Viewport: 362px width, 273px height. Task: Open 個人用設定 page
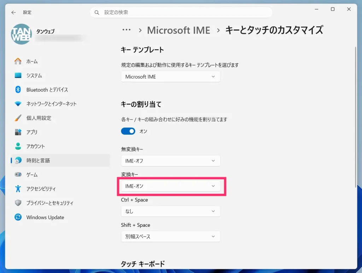(x=60, y=118)
